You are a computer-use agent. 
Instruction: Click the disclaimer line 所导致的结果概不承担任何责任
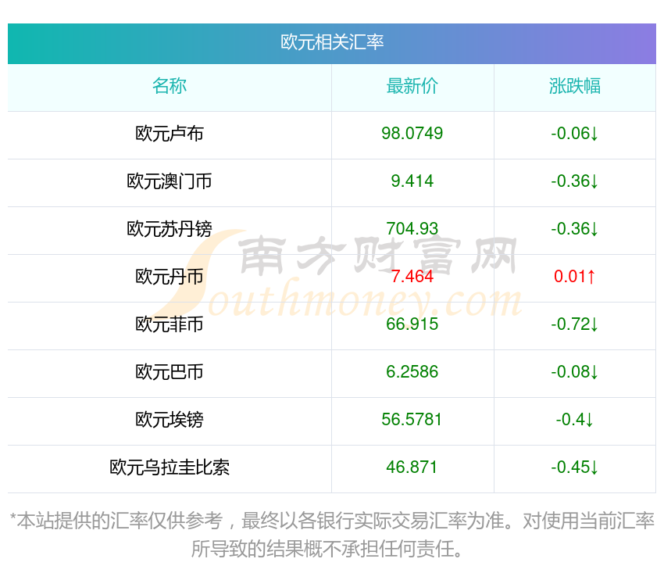[x=327, y=549]
